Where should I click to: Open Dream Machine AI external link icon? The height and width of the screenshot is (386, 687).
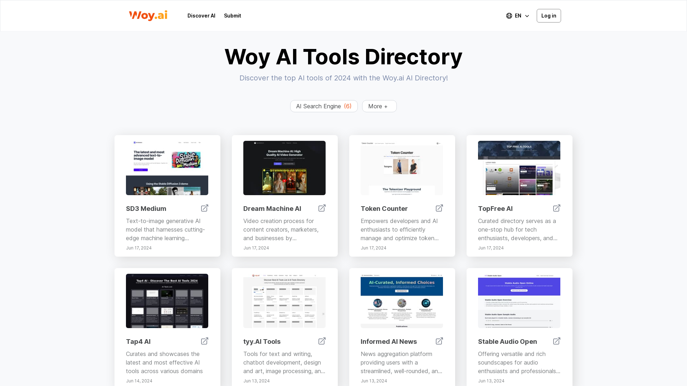click(x=322, y=208)
